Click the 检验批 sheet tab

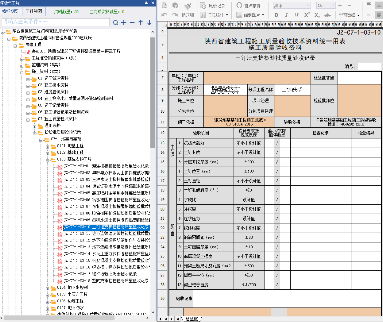[192, 319]
